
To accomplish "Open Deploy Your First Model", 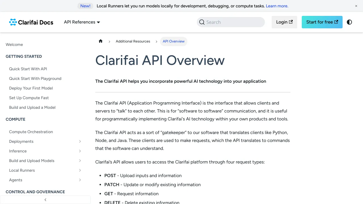I will pyautogui.click(x=31, y=88).
